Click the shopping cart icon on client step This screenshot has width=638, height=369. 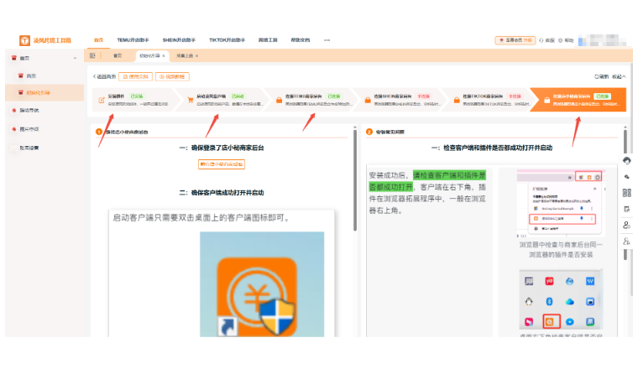190,100
